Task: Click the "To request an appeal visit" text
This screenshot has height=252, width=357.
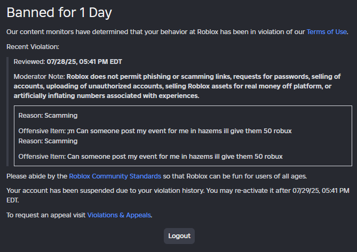Action: pos(46,215)
